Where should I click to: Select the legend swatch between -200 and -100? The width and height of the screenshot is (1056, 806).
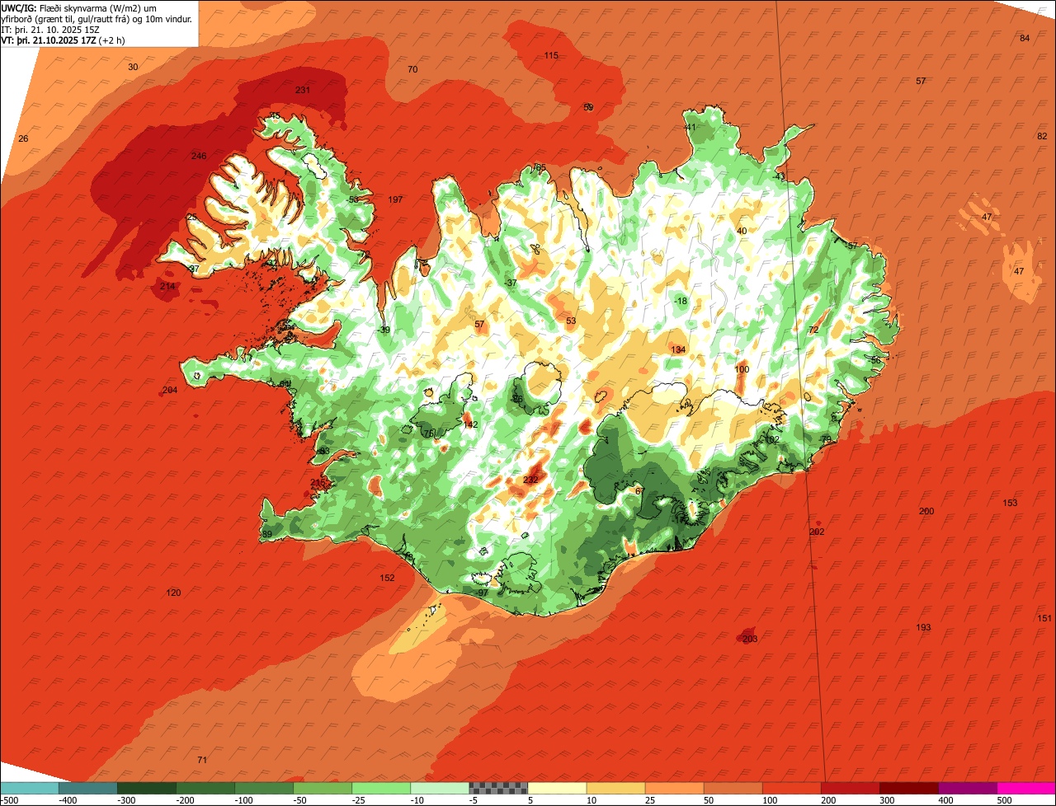click(205, 788)
